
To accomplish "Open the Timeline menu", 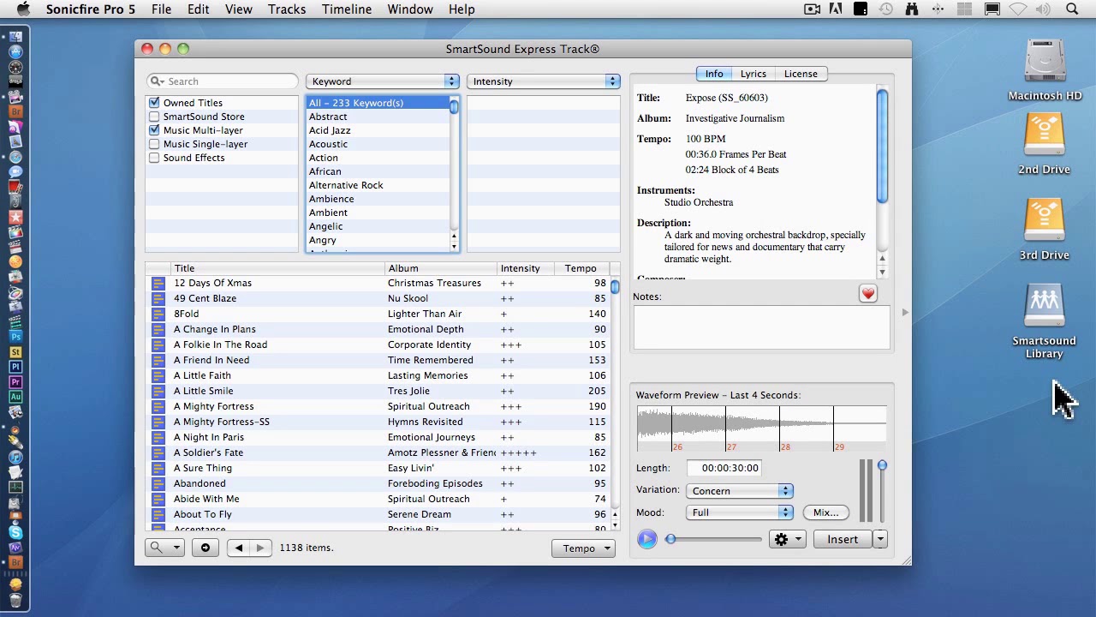I will click(347, 9).
